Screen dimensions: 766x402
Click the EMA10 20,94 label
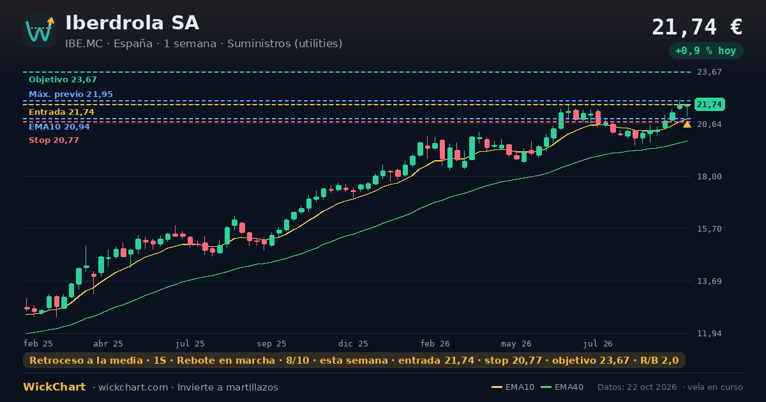(x=59, y=127)
